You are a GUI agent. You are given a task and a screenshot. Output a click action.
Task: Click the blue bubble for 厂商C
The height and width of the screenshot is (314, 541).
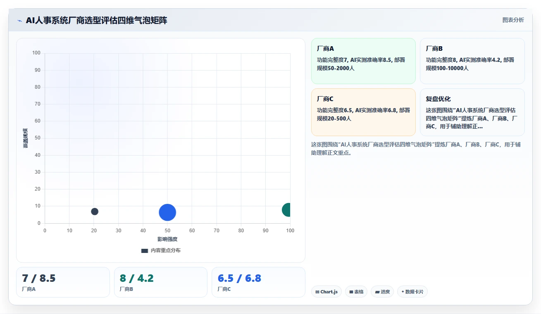[x=167, y=212]
